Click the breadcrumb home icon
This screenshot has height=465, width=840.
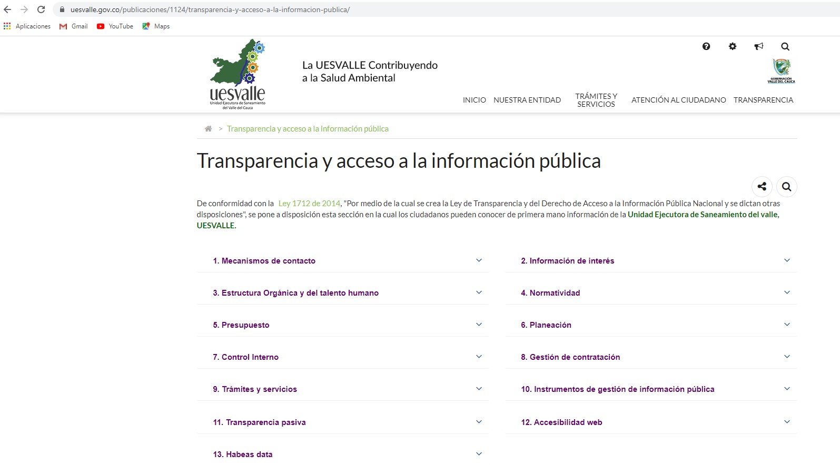click(x=208, y=129)
